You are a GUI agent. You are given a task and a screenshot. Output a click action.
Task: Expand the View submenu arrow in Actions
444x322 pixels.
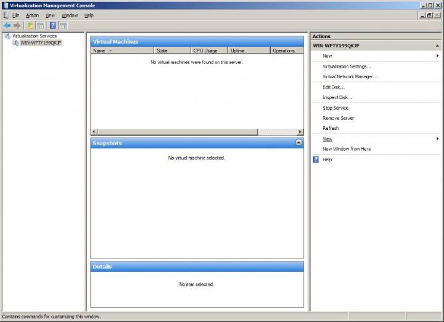coord(437,139)
